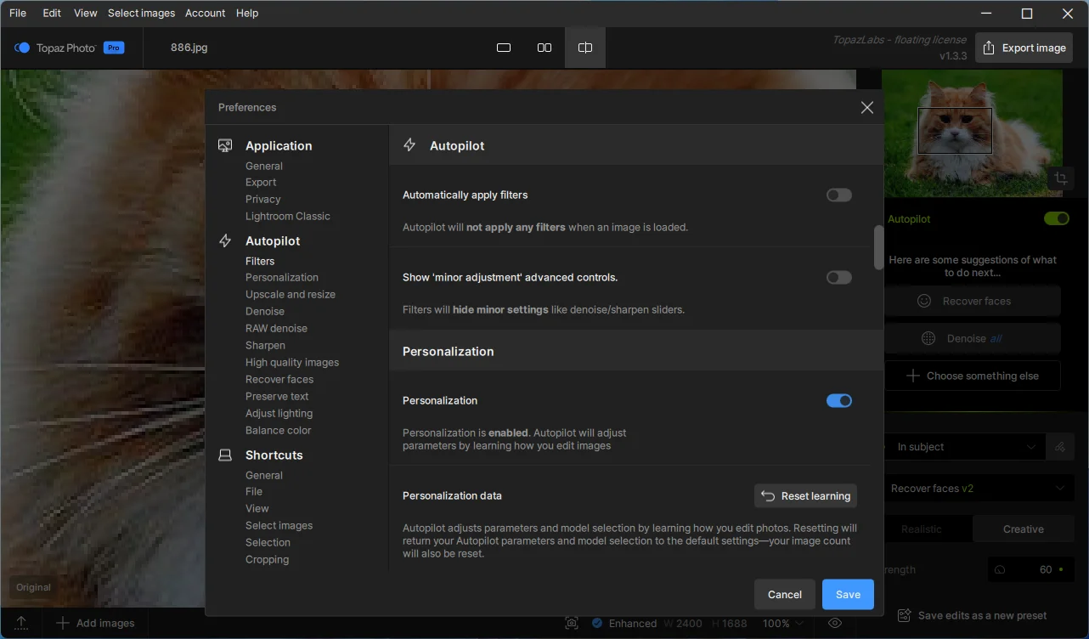Toggle 'minor adjustment' advanced controls switch
The height and width of the screenshot is (639, 1089).
(838, 278)
